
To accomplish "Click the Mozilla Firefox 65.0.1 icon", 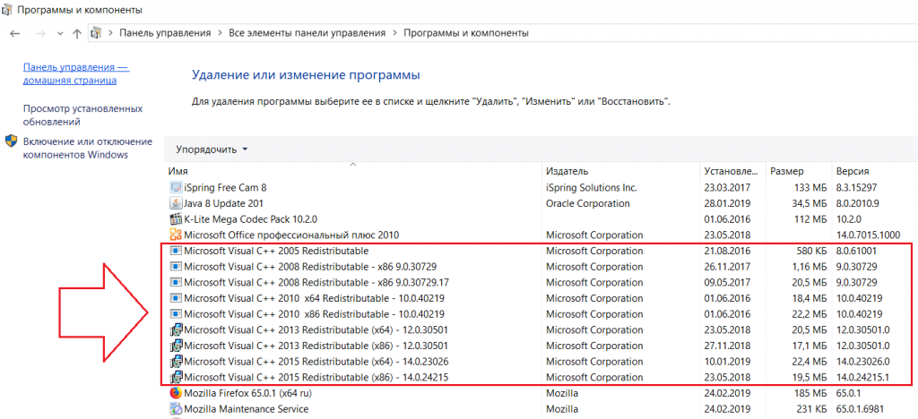I will pos(176,393).
